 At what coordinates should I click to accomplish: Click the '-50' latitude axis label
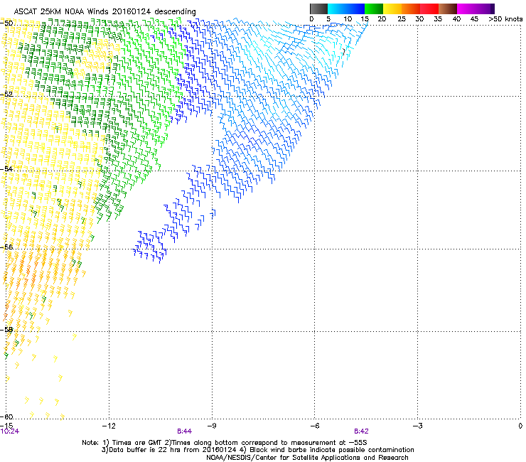click(6, 23)
